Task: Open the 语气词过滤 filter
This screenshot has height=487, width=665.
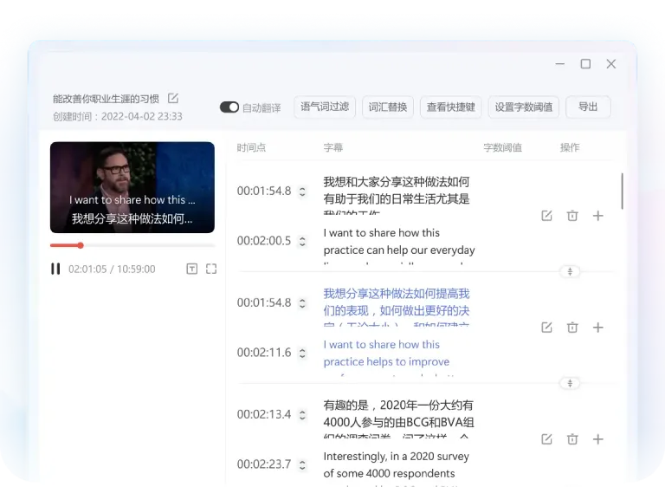Action: click(x=325, y=107)
